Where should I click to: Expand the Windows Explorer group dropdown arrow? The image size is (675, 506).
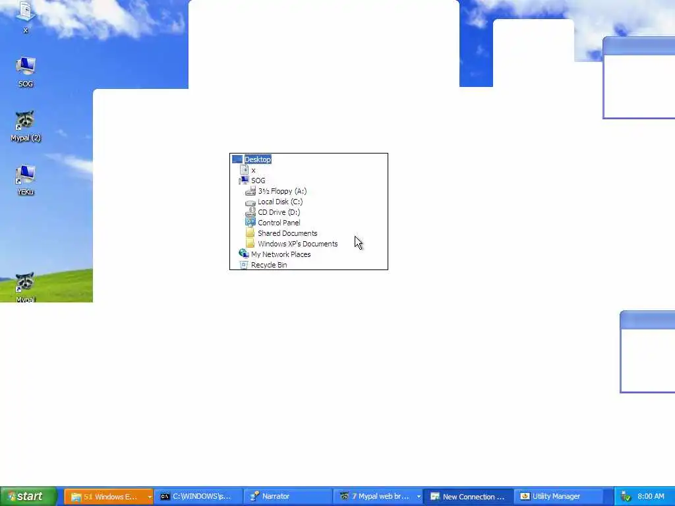(x=150, y=497)
